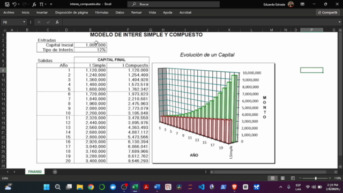Click the Pi equation icon in title bar
Image resolution: width=343 pixels, height=193 pixels.
coord(41,4)
